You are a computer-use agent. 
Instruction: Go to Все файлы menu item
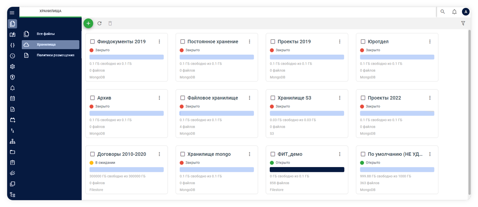(x=46, y=34)
